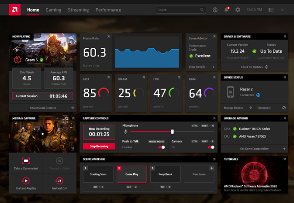
Task: Expand the Frame Rate panel
Action: click(x=108, y=37)
